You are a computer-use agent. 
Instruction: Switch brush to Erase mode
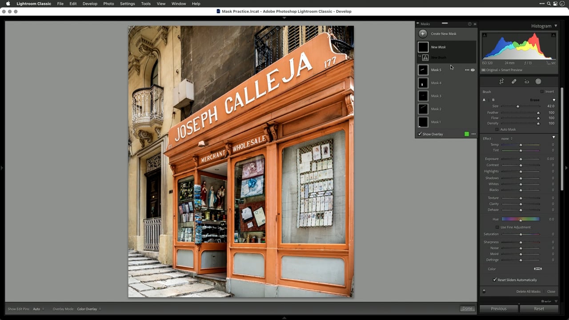coord(535,100)
